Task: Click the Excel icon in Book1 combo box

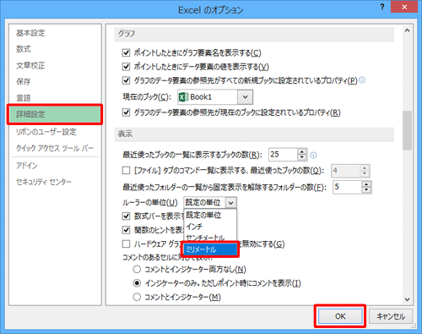Action: [183, 97]
